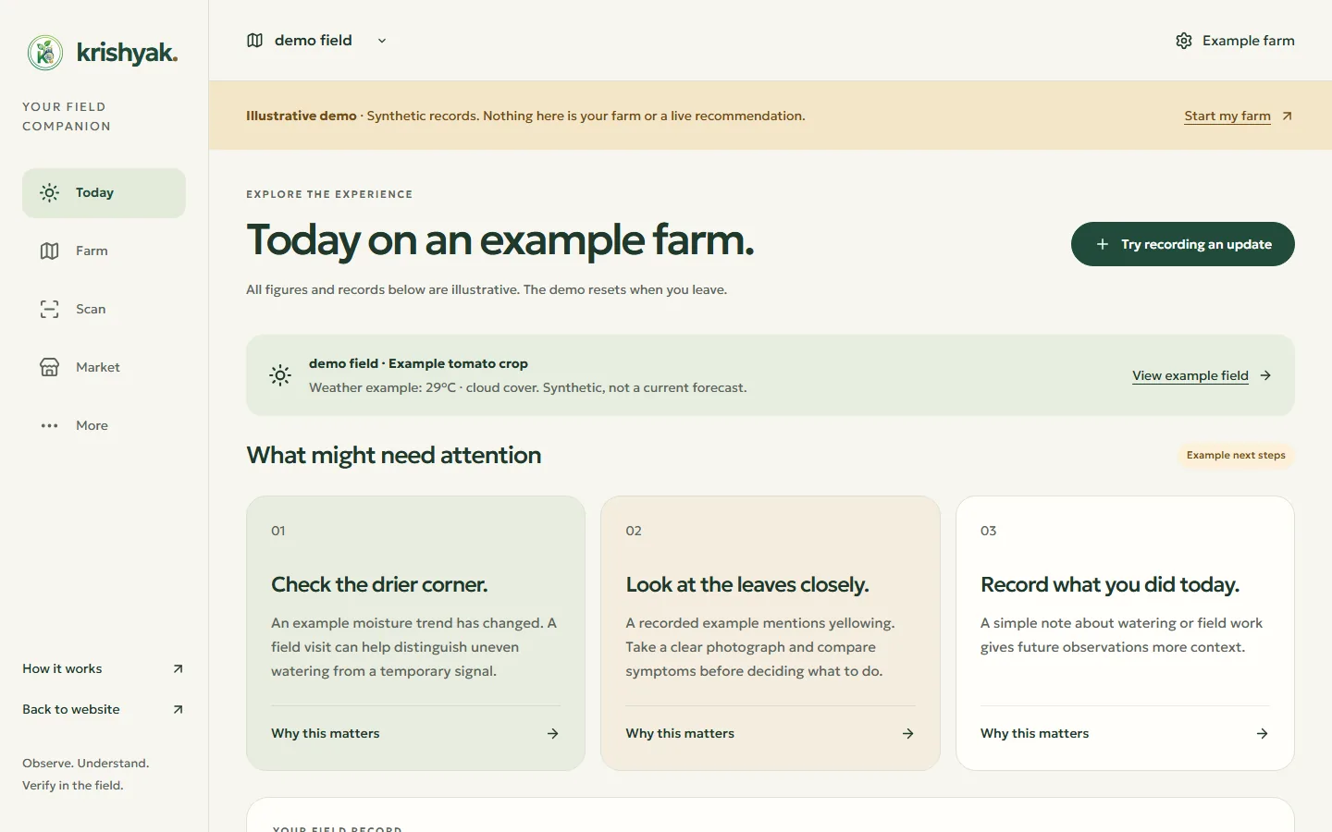The height and width of the screenshot is (832, 1332).
Task: Click the arrow in Look at the leaves card
Action: click(908, 733)
